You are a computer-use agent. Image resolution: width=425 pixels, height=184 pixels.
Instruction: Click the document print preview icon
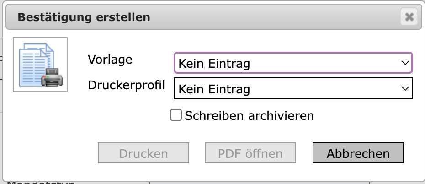coord(40,64)
